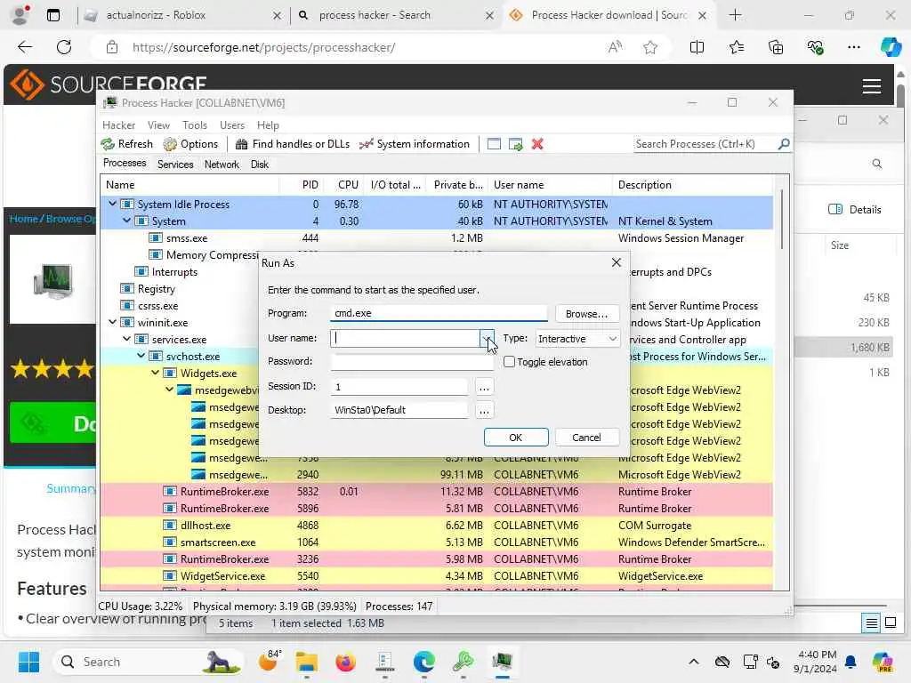Viewport: 911px width, 683px height.
Task: Click the Details pane button in Explorer window
Action: [855, 210]
